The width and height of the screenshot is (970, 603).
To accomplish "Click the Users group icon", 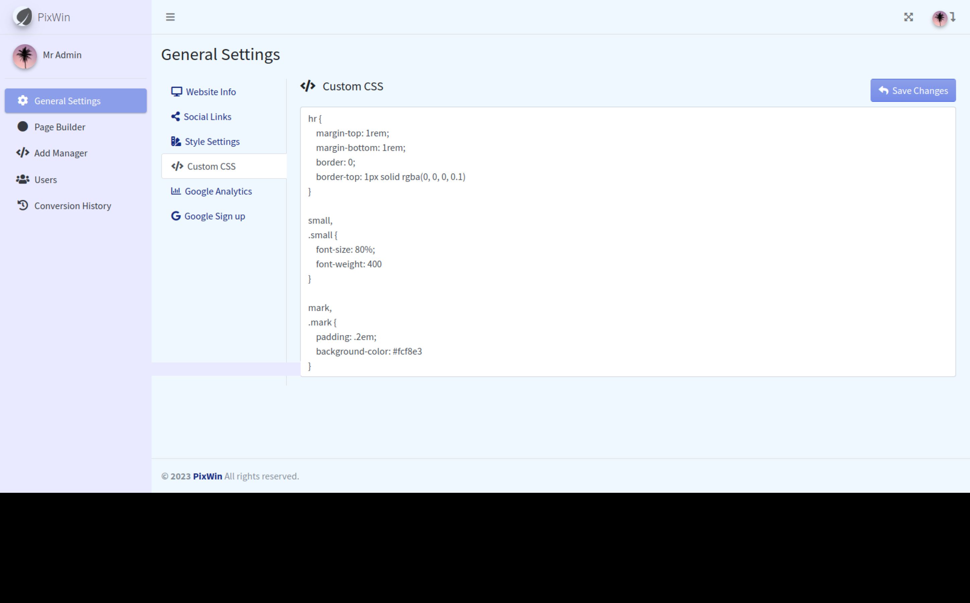I will [x=23, y=180].
